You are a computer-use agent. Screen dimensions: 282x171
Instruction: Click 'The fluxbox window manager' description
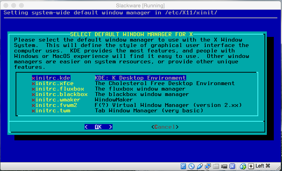(x=140, y=89)
